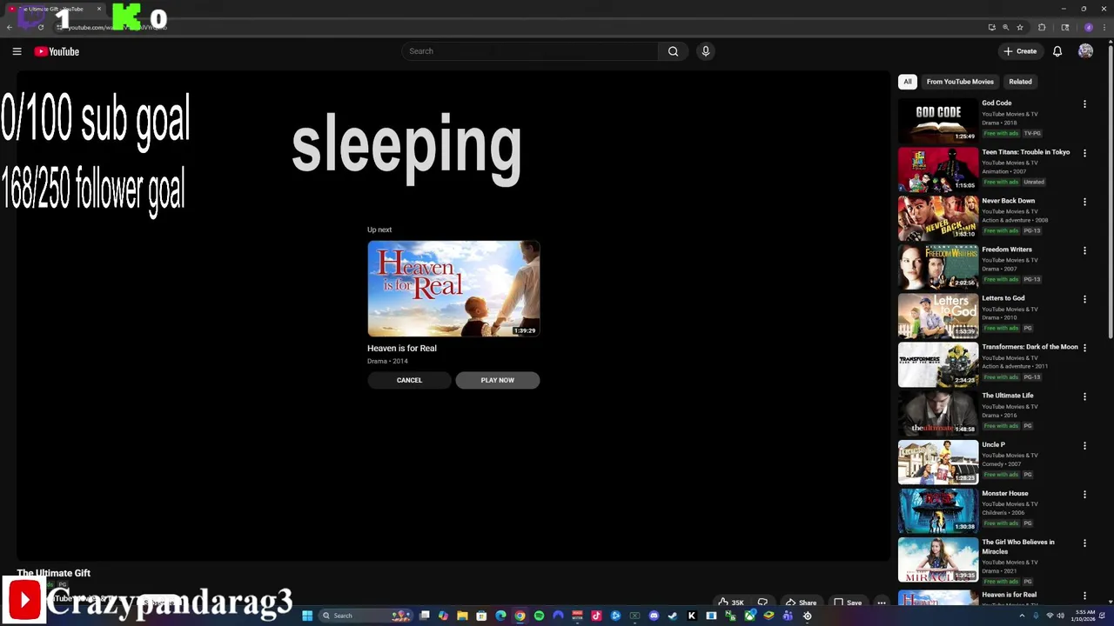Screen dimensions: 1114x626
Task: Open the browser zoom magnifier icon
Action: point(1005,27)
